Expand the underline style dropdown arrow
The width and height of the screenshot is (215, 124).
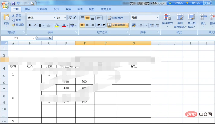(x=43, y=25)
